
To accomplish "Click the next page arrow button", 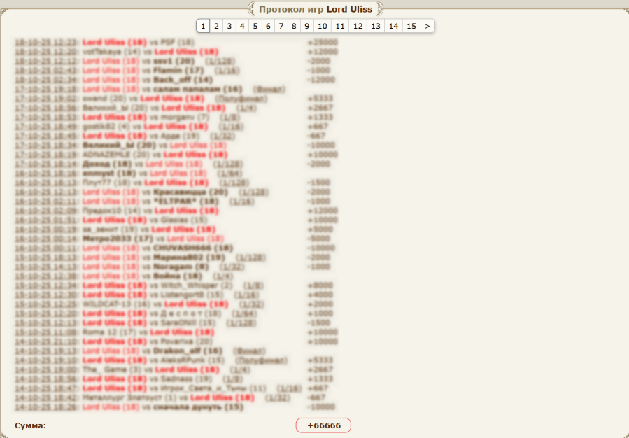I will [427, 26].
